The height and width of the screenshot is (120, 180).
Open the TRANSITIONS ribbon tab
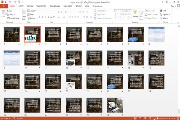coord(41,6)
